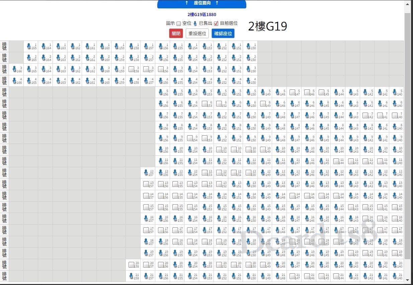Click sold seat 150 in row 16
Screen dimensions: 413x285
pos(248,218)
